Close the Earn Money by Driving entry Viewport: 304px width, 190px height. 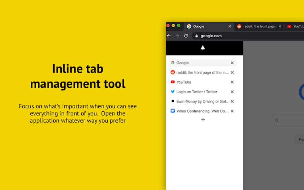tap(232, 101)
